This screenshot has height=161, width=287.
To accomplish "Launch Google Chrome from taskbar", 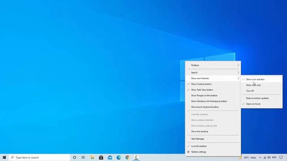I will [127, 157].
